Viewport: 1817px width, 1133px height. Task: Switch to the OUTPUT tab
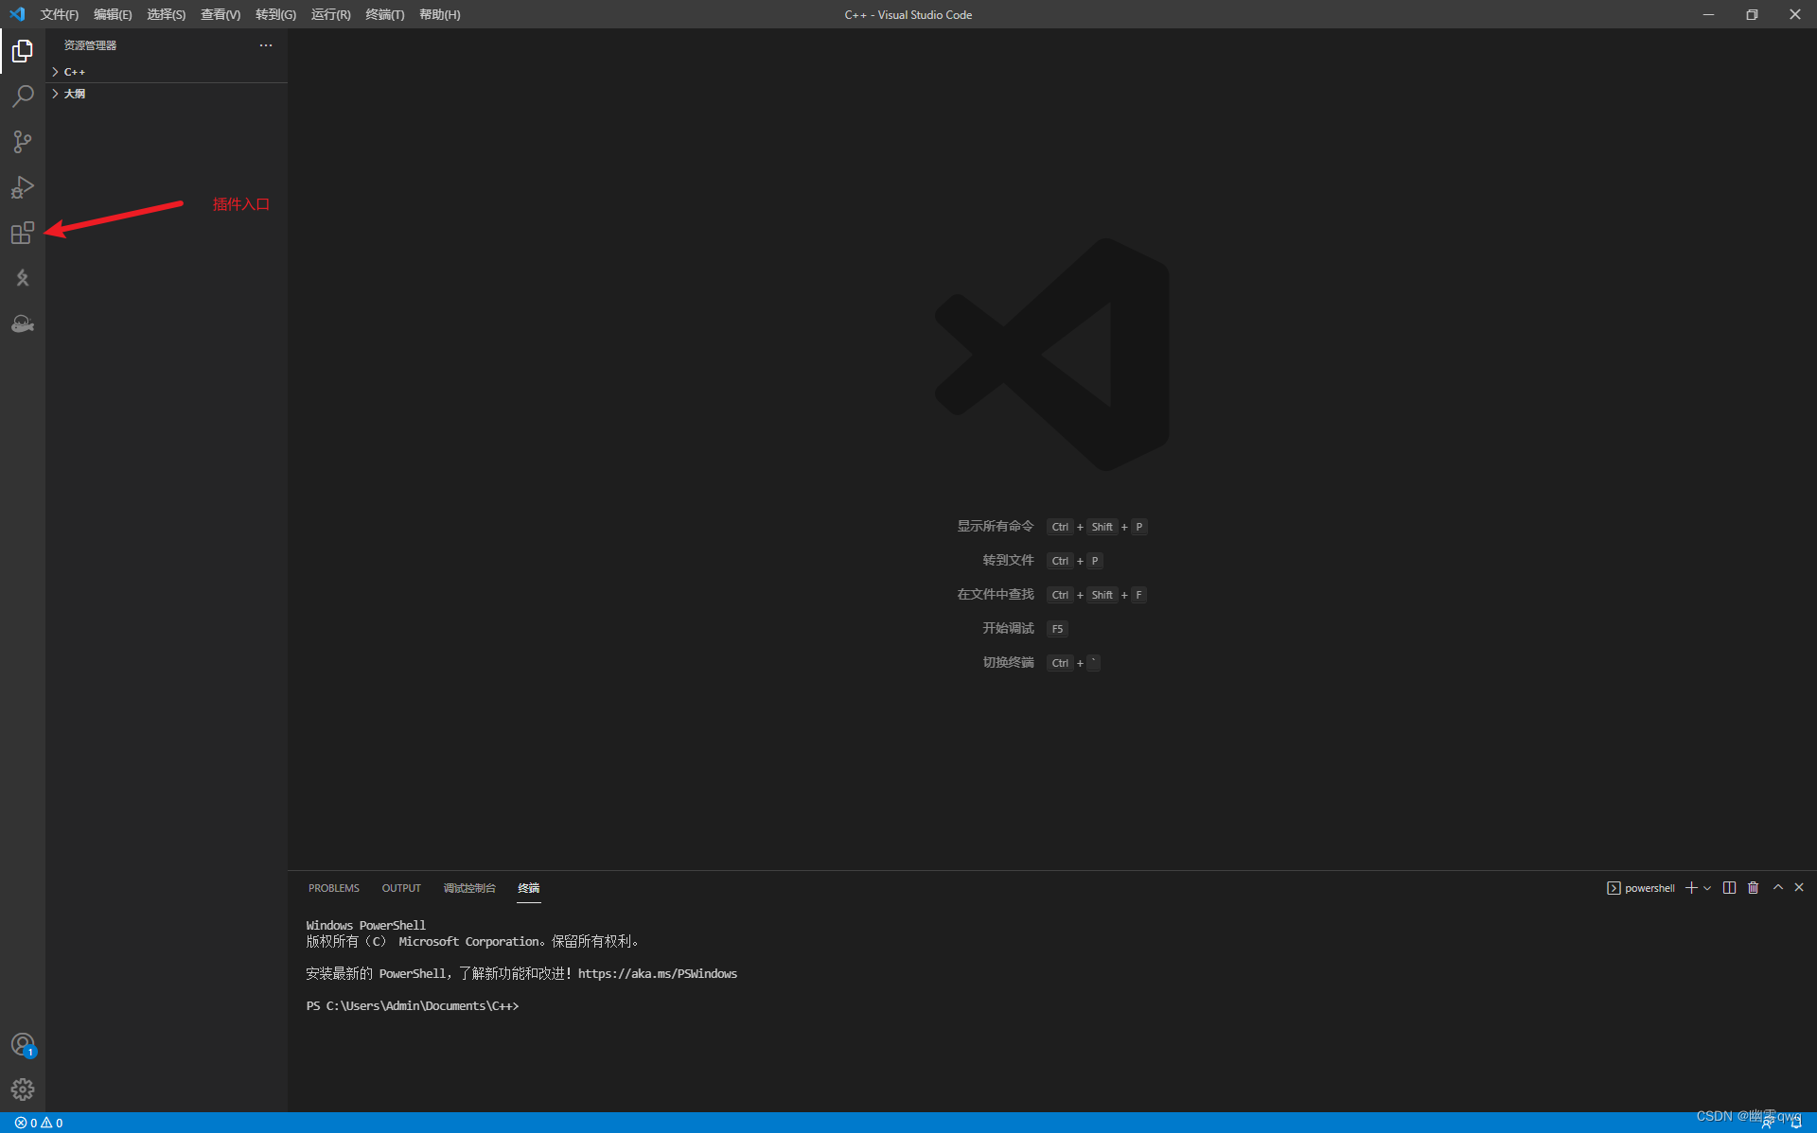tap(400, 888)
